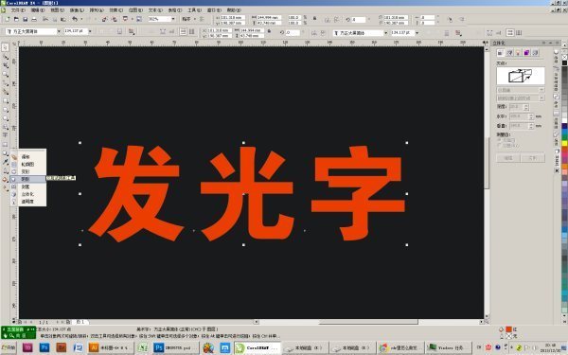
Task: Pick the yellow swatch in color palette
Action: (x=564, y=144)
